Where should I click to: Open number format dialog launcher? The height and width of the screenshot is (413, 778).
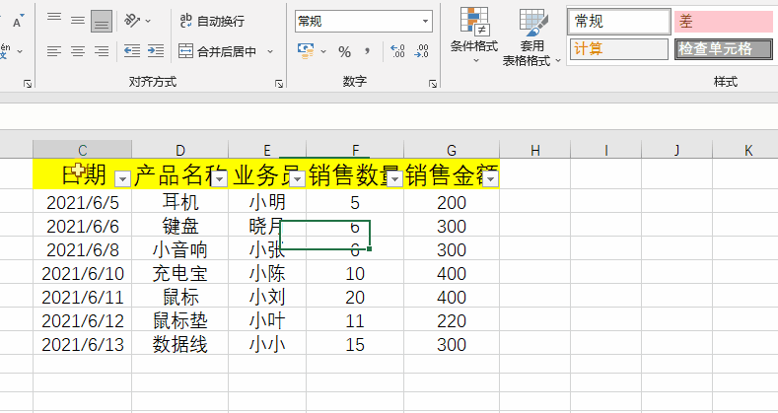433,84
